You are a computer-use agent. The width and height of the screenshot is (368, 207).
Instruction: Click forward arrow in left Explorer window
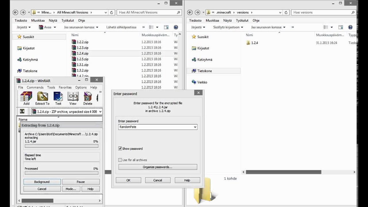click(23, 12)
